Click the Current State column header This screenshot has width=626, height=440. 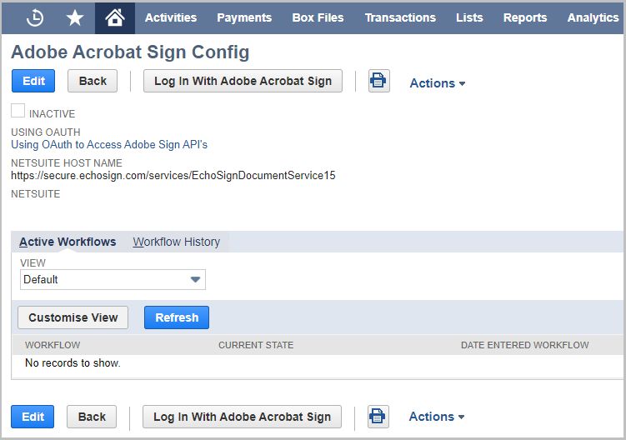(256, 345)
